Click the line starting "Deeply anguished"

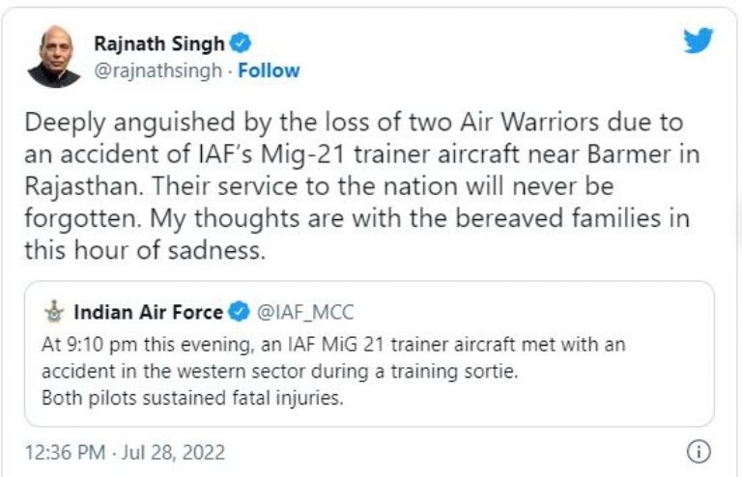click(351, 123)
